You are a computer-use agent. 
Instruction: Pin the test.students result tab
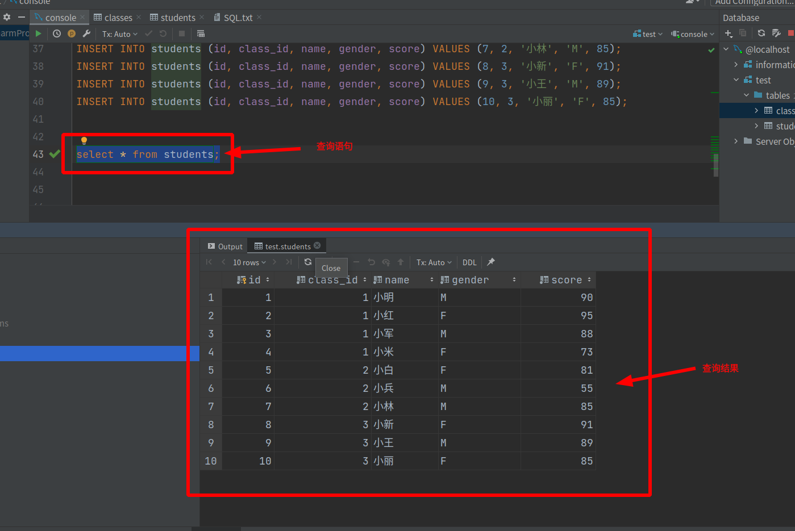coord(491,262)
